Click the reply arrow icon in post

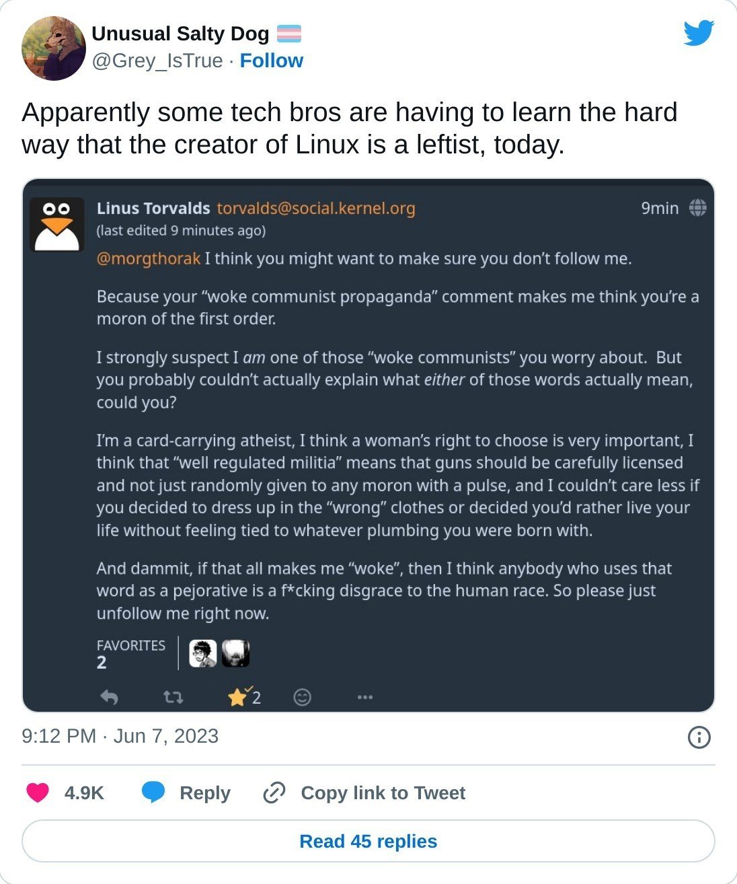pyautogui.click(x=109, y=697)
